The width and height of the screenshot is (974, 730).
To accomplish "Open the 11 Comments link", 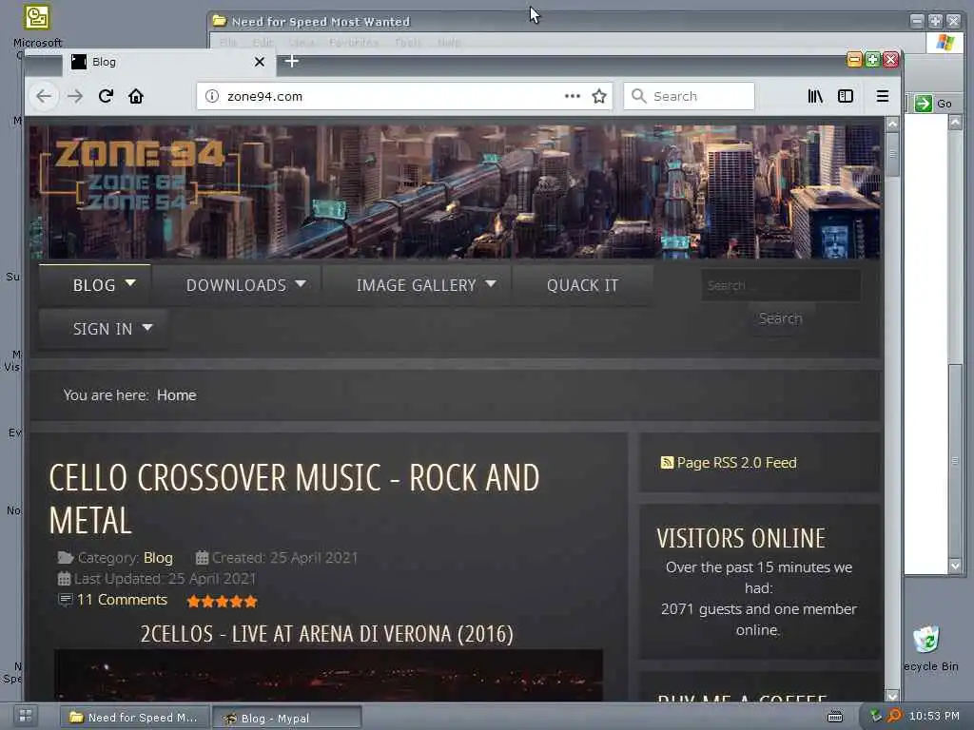I will pos(122,600).
